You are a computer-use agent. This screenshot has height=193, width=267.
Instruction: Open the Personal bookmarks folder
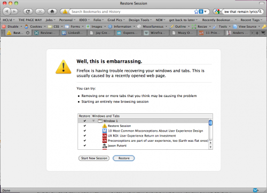coord(67,20)
